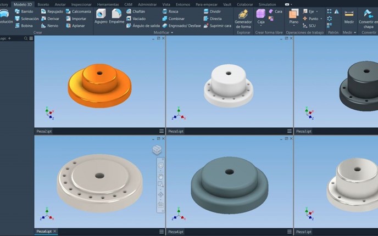Select the Repujado emboss tool
Screen dimensions: 378x236
point(52,12)
